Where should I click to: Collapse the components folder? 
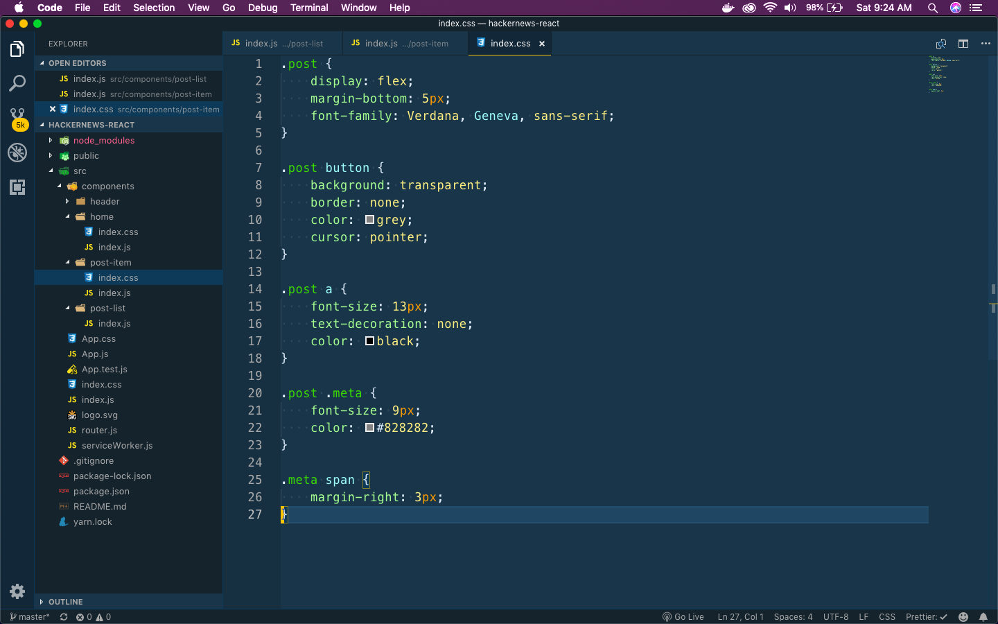[x=128, y=186]
